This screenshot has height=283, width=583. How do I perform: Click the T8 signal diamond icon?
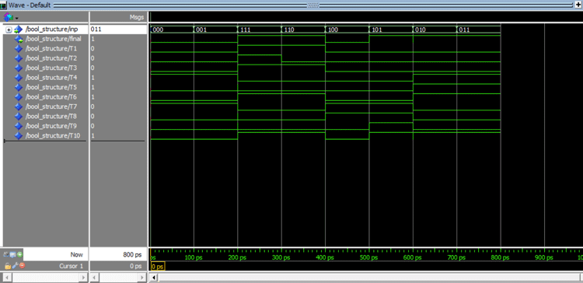click(18, 117)
